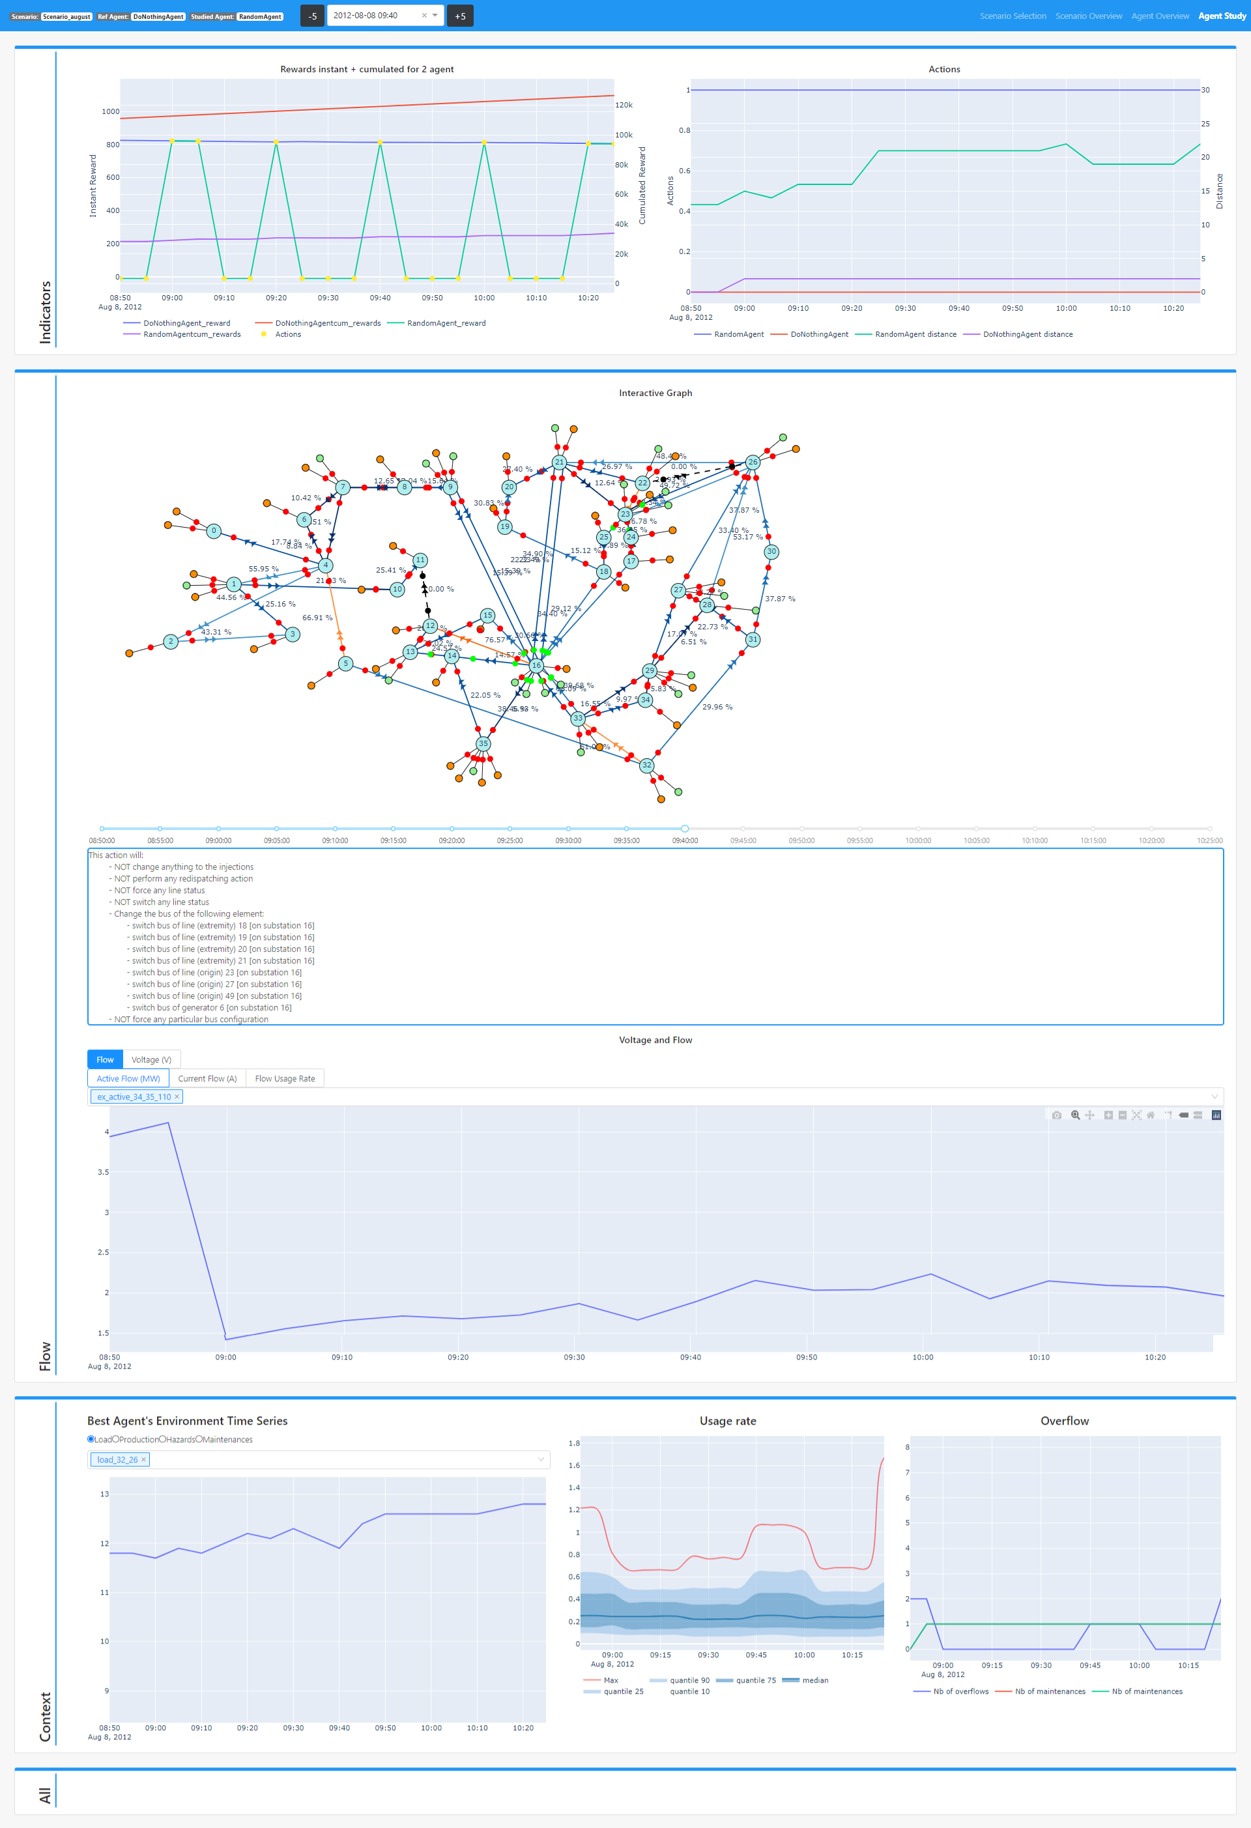Click Autoscale icon on flow plot

(x=1137, y=1115)
